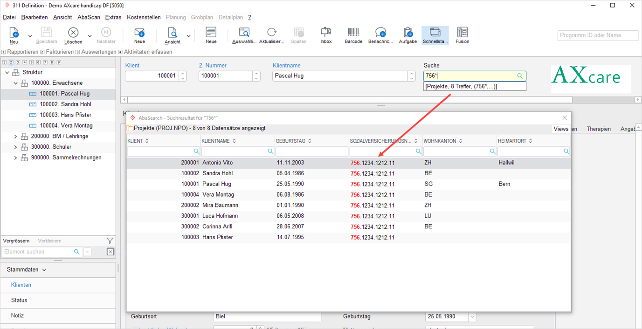This screenshot has width=642, height=329.
Task: Open the Inbox toolbar icon
Action: tap(326, 33)
